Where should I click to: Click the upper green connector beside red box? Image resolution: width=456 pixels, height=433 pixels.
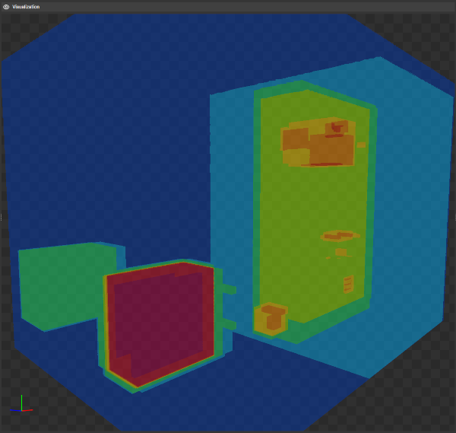tap(229, 289)
